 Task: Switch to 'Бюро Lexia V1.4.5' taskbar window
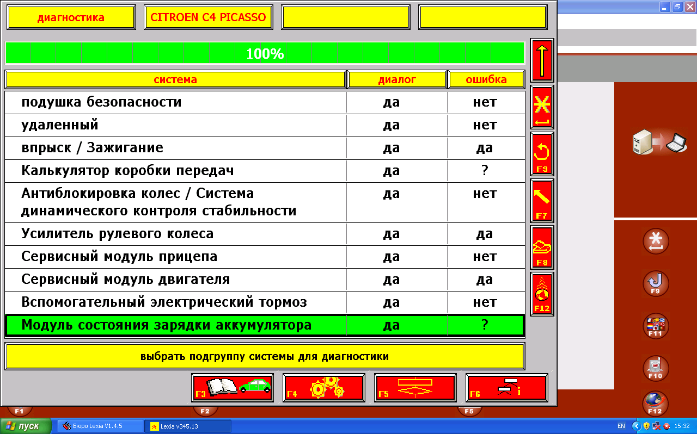[x=101, y=426]
